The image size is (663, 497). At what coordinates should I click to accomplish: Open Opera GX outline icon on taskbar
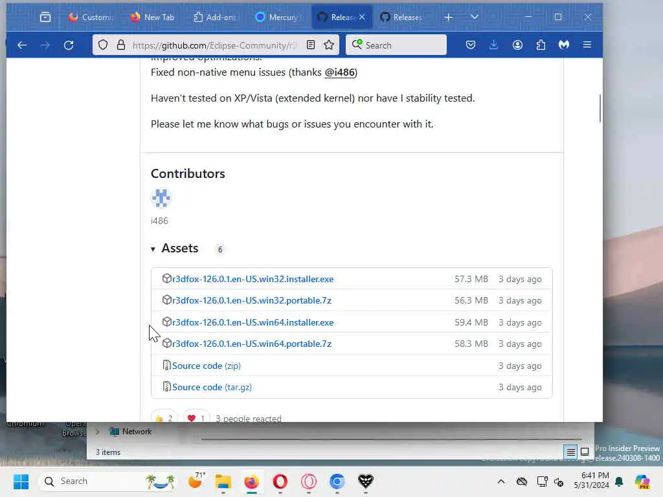click(309, 481)
